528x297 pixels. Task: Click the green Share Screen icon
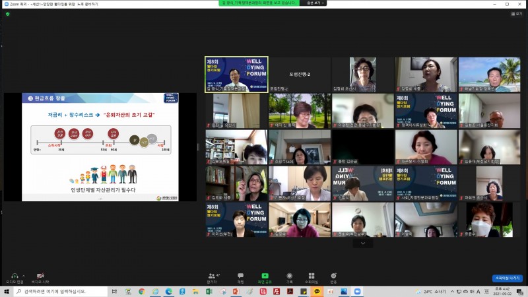tap(265, 275)
